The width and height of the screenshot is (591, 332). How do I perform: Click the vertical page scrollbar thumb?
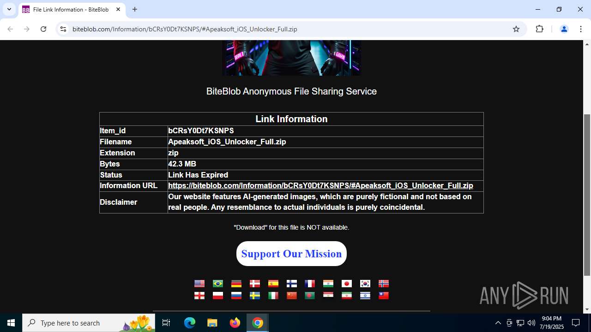click(x=587, y=195)
